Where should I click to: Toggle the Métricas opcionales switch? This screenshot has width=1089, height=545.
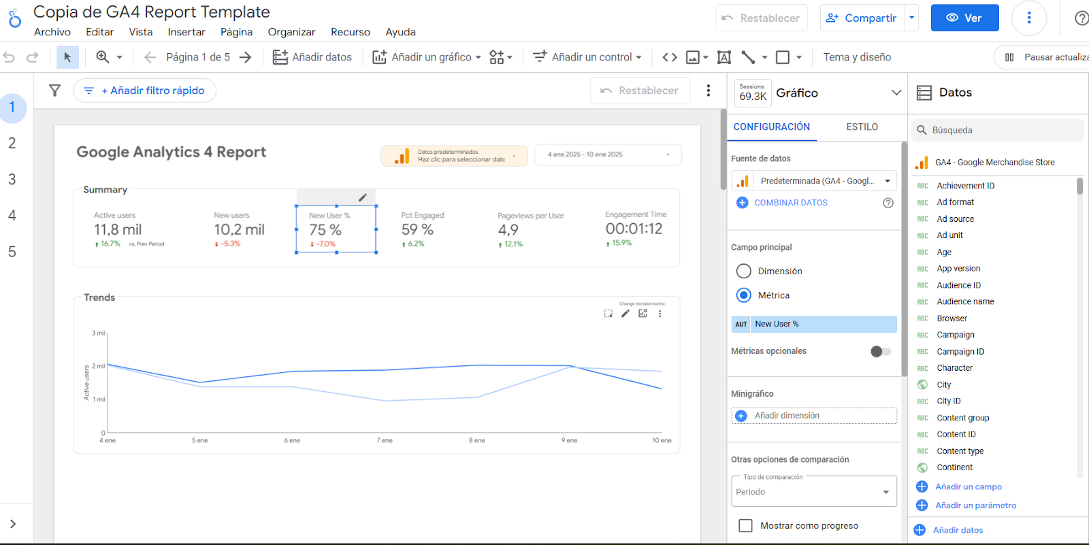(881, 351)
